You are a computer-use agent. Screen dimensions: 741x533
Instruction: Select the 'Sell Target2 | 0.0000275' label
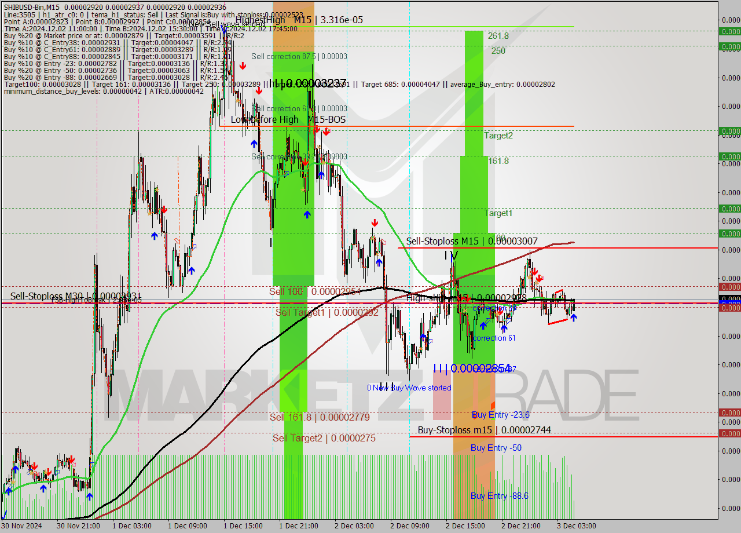(324, 439)
